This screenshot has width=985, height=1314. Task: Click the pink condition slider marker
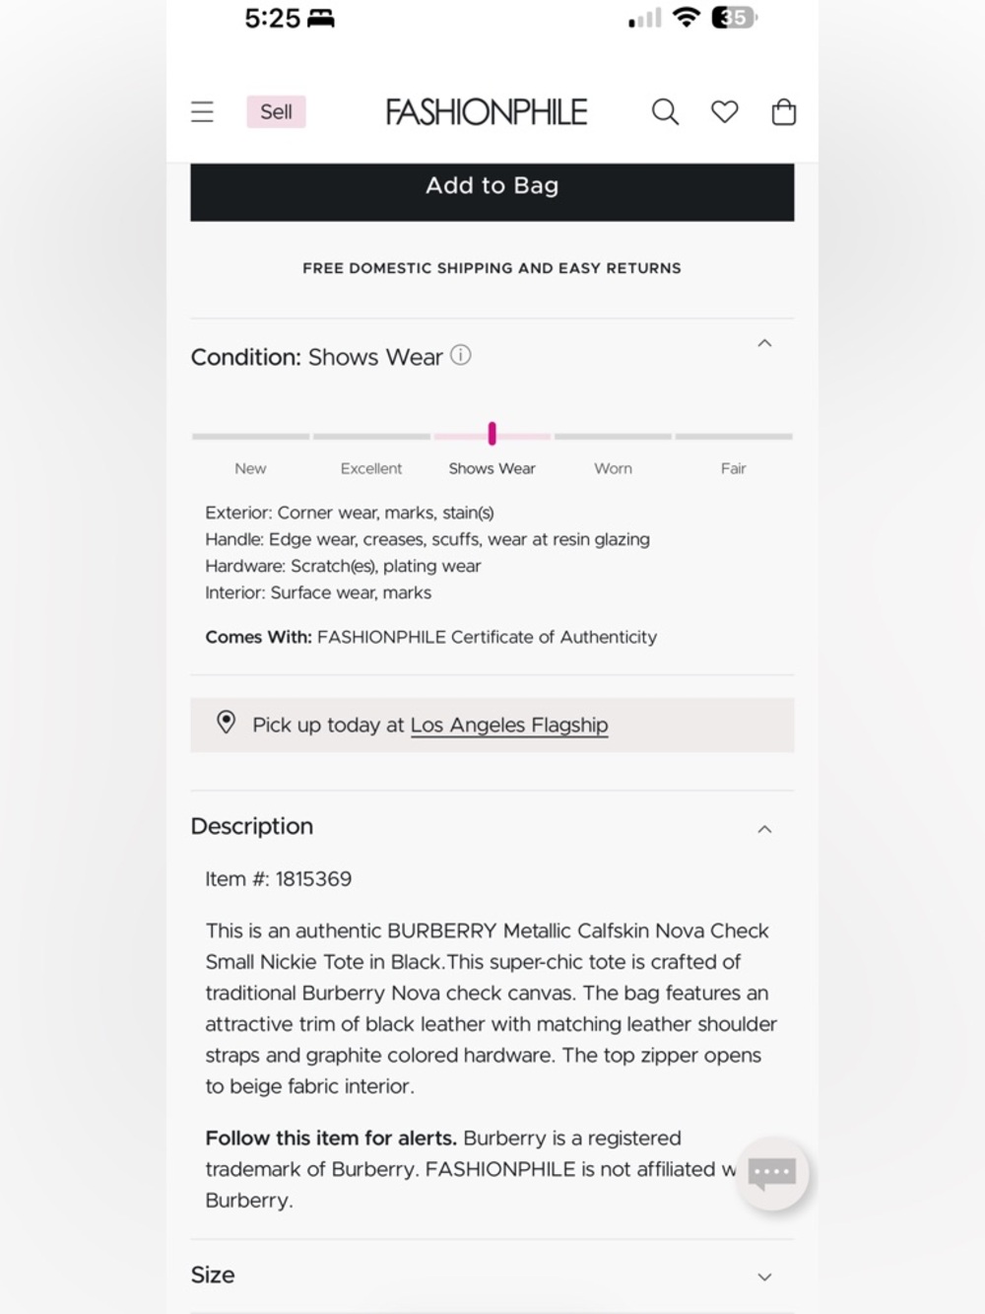coord(492,434)
